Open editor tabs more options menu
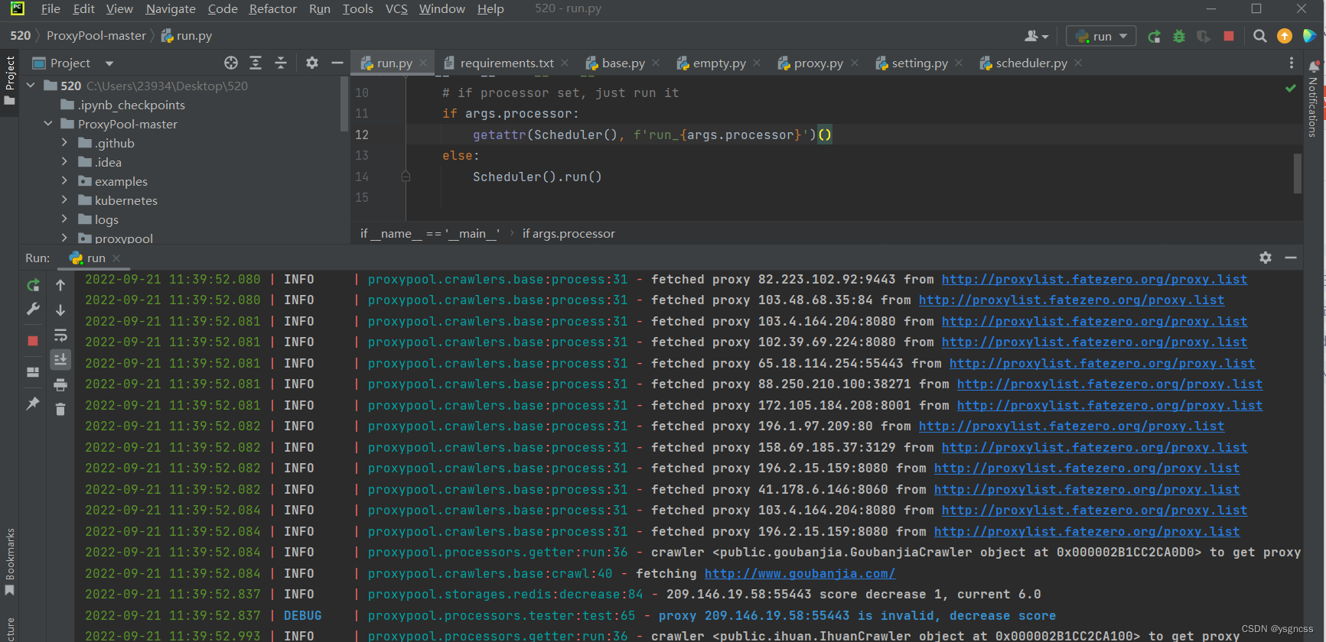1326x642 pixels. click(x=1292, y=63)
